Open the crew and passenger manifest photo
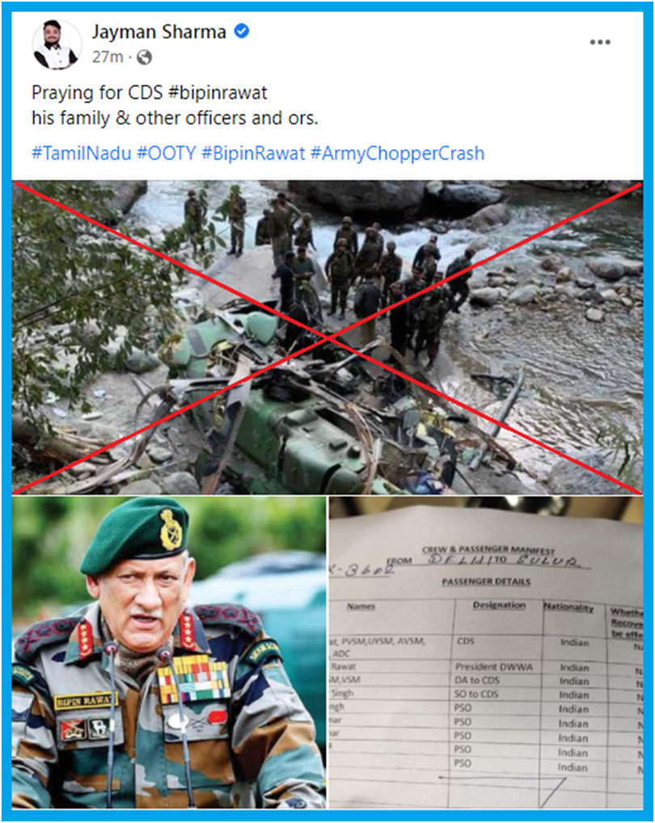 (x=486, y=653)
